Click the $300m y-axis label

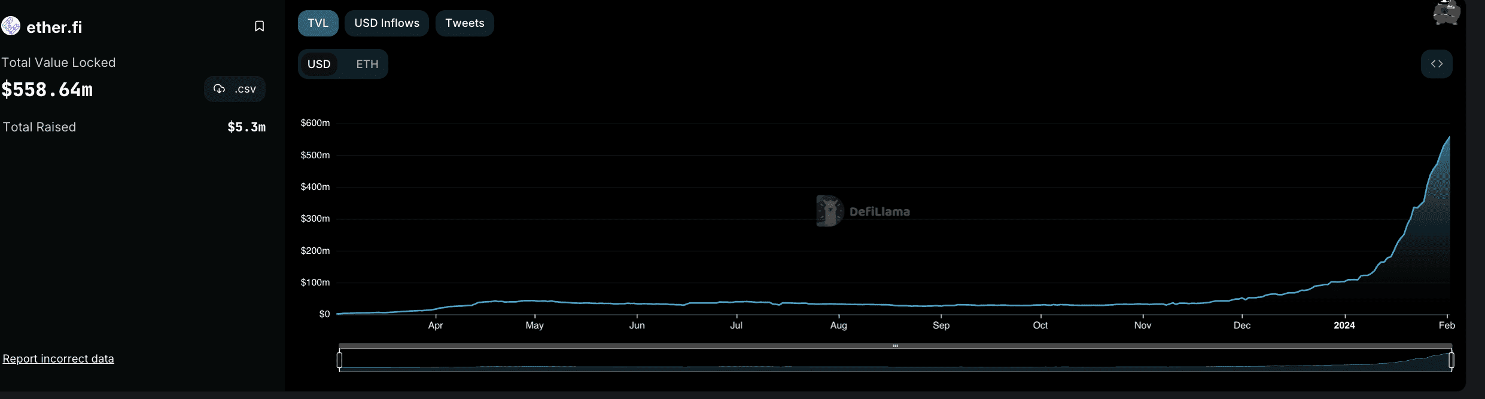tap(315, 219)
